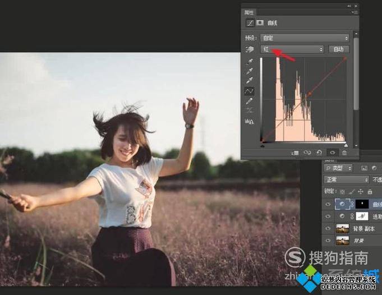
Task: Click the reset to adjustment defaults icon
Action: click(319, 152)
